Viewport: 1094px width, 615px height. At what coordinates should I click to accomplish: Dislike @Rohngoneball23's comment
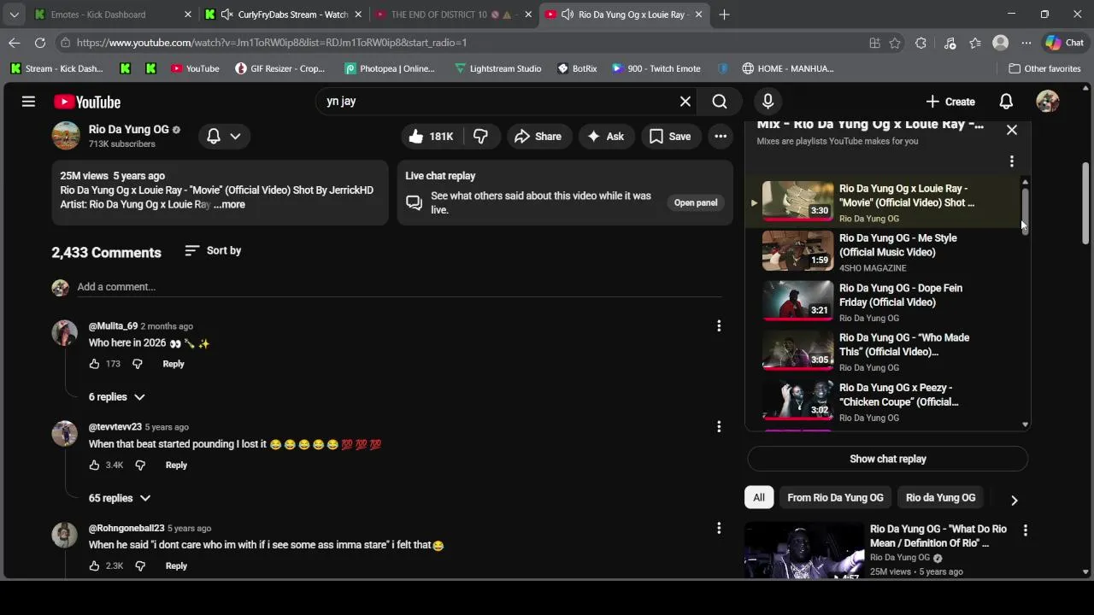pyautogui.click(x=140, y=566)
